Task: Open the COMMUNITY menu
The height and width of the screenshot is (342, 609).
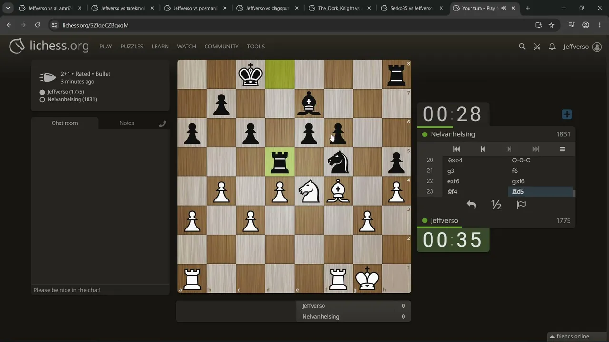Action: (x=221, y=47)
